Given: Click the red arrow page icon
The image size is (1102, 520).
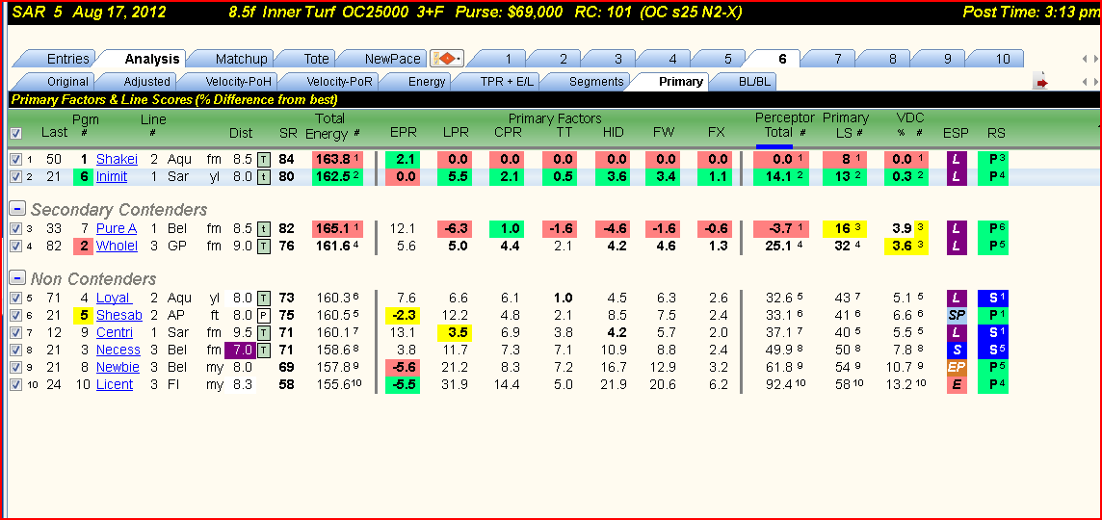Looking at the screenshot, I should point(1041,82).
